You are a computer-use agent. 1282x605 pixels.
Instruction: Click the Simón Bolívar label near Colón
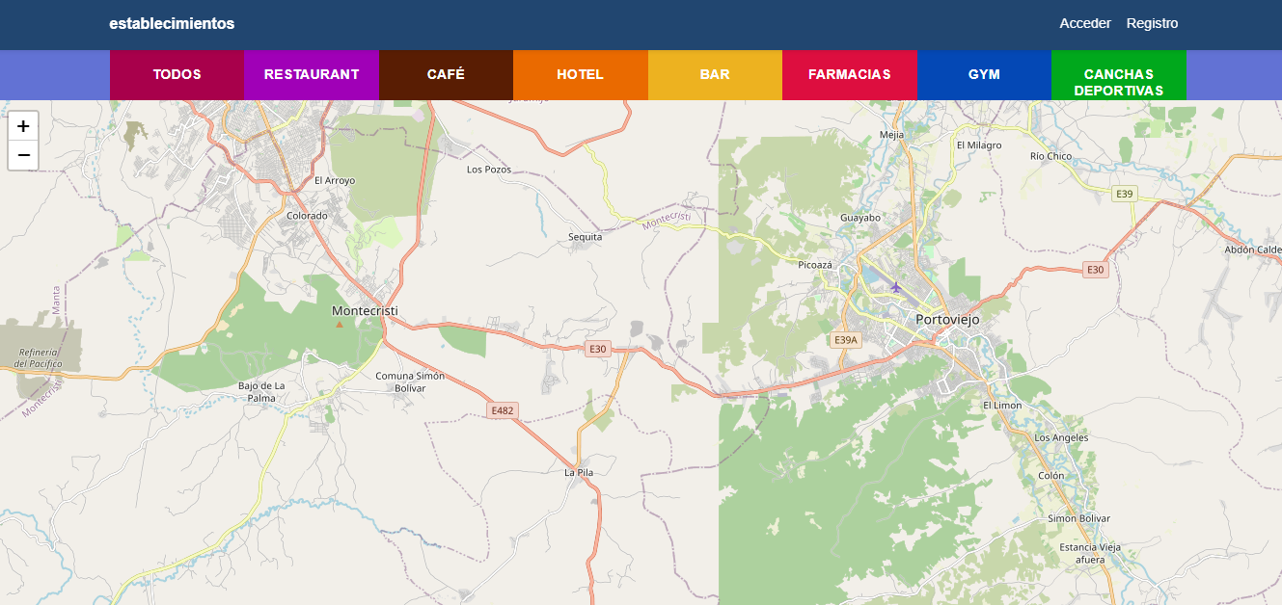pyautogui.click(x=1079, y=518)
